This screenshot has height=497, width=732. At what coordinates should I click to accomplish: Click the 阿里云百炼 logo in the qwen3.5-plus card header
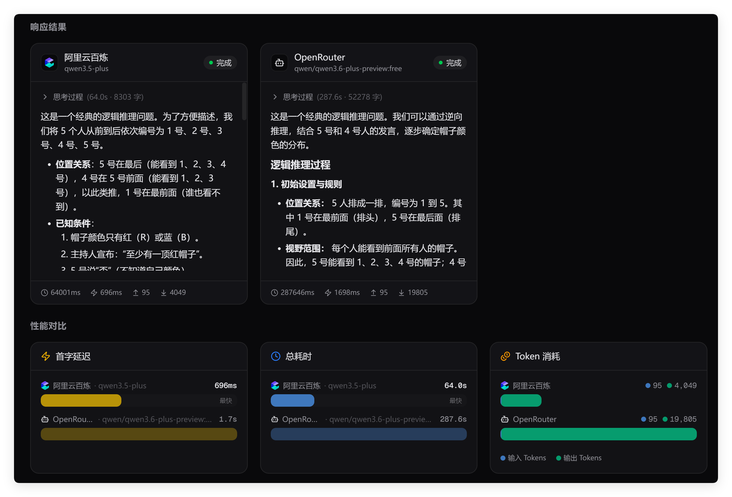pos(49,63)
